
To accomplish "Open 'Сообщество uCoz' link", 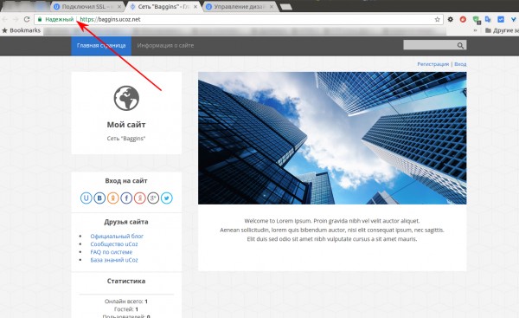I will (114, 244).
